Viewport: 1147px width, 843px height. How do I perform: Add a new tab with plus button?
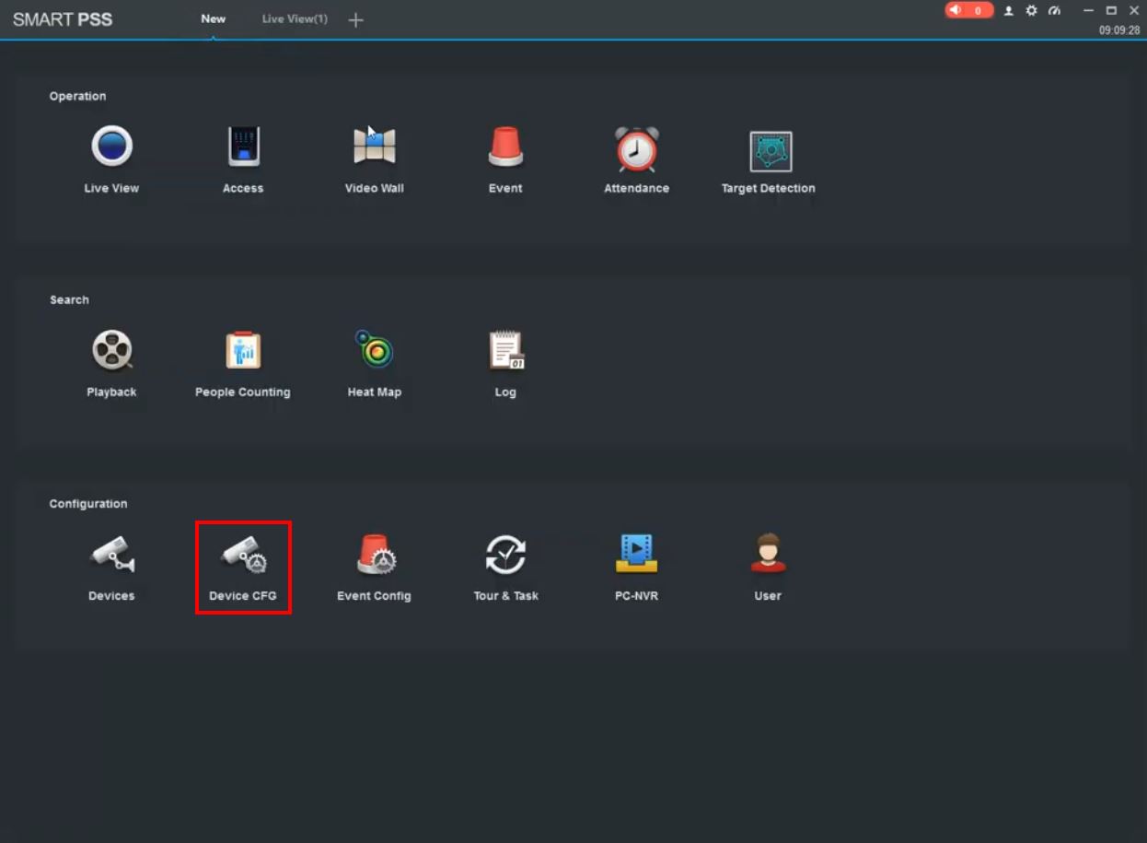pos(356,20)
